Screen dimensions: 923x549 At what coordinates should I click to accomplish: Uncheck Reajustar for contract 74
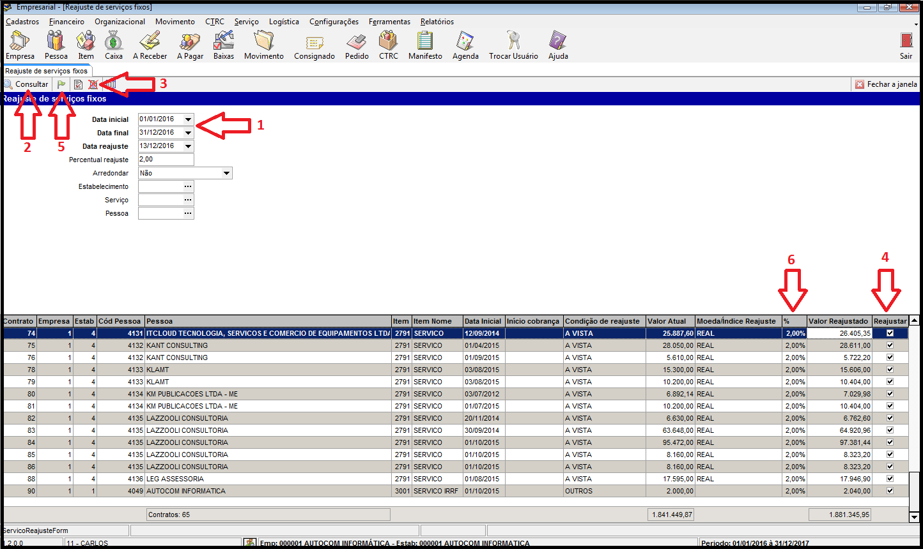[x=890, y=333]
